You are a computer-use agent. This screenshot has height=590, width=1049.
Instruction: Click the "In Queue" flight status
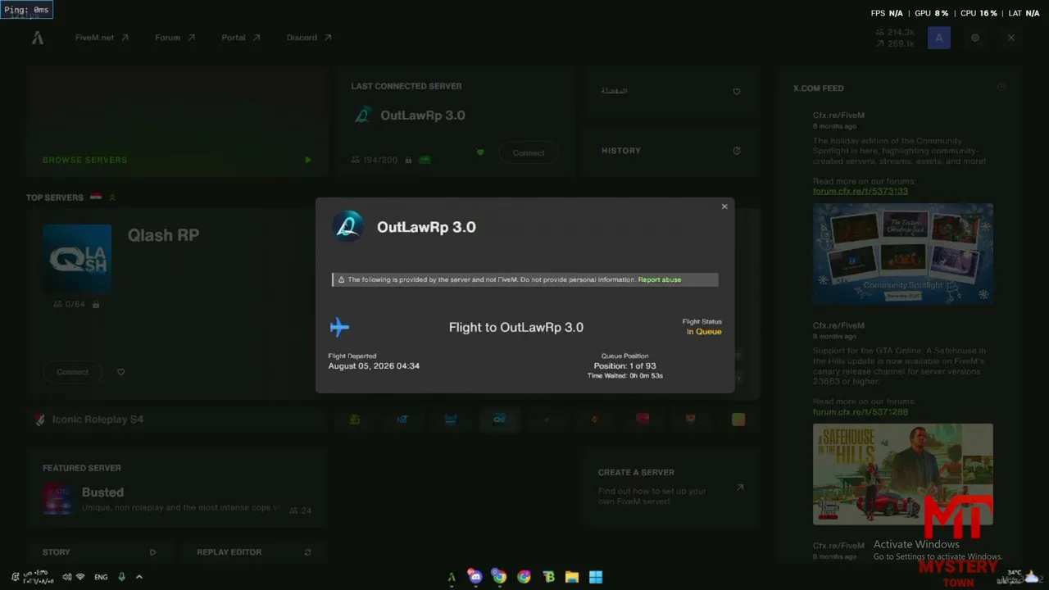(704, 332)
